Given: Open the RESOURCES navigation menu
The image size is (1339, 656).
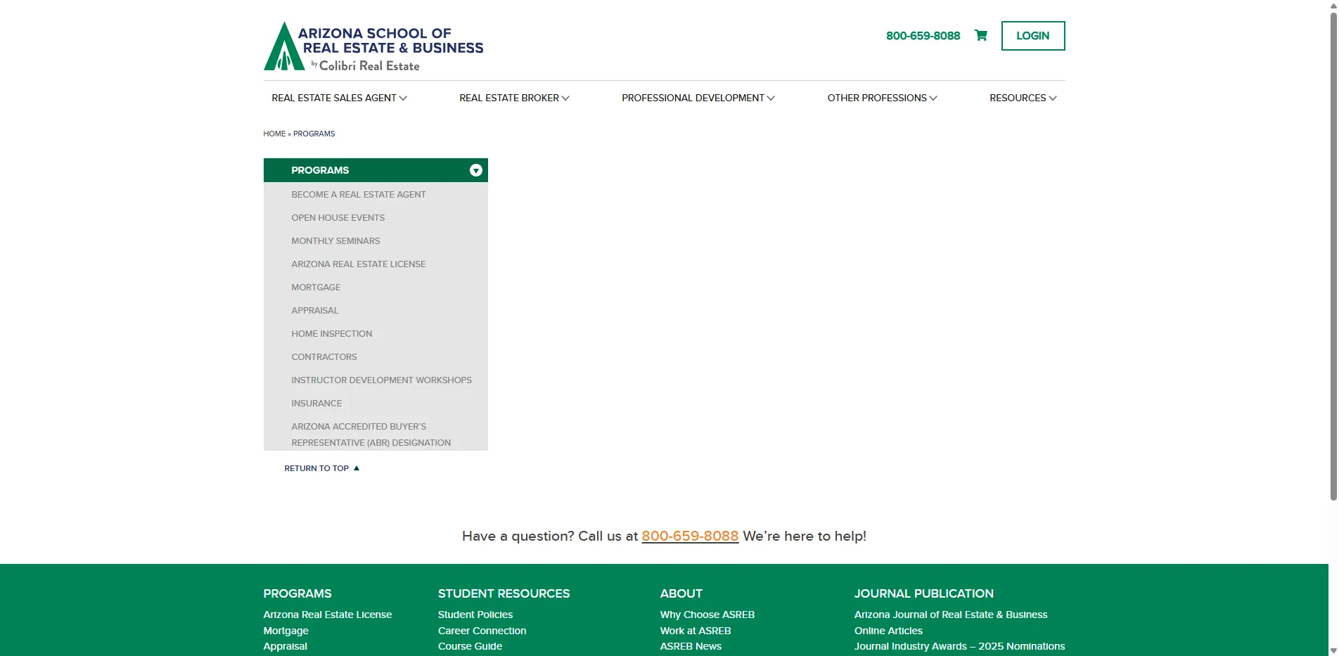Looking at the screenshot, I should 1023,98.
